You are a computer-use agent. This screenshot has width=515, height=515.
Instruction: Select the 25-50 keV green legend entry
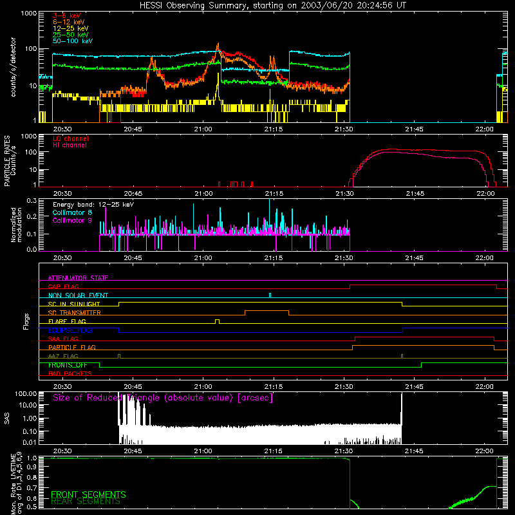coord(71,35)
